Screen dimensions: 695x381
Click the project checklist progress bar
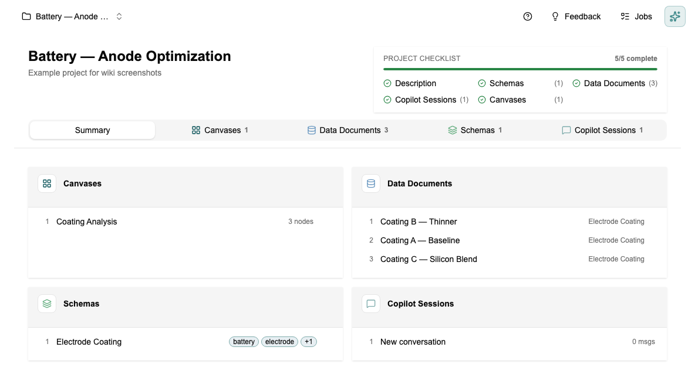pyautogui.click(x=520, y=69)
